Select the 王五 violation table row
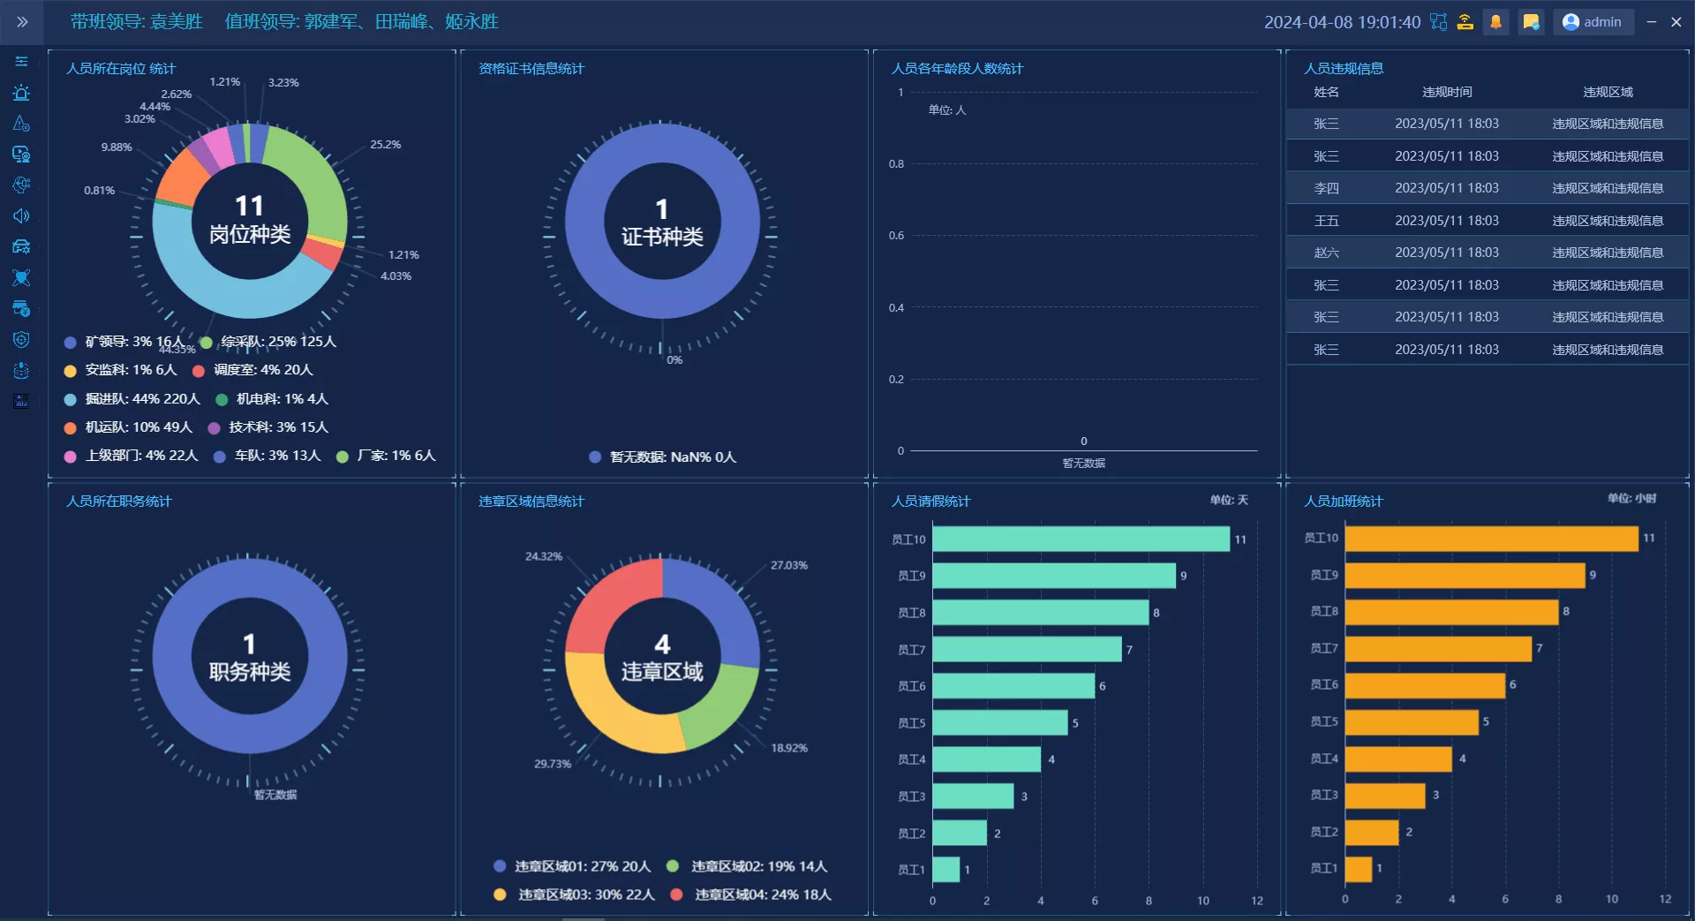 1488,221
